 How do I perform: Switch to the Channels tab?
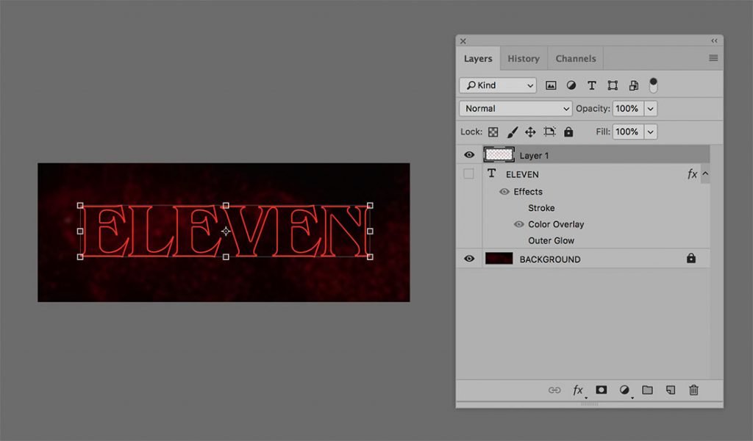pyautogui.click(x=575, y=59)
